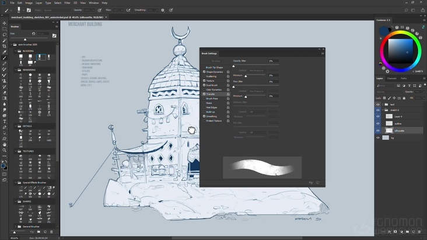Open brush preset picker dropdown arrow
Image resolution: width=427 pixels, height=240 pixels.
coord(23,10)
